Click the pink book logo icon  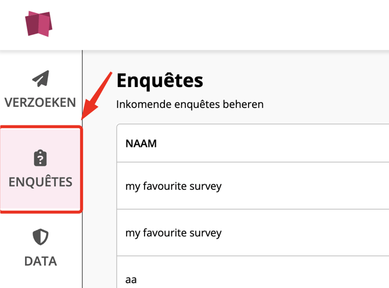click(38, 24)
